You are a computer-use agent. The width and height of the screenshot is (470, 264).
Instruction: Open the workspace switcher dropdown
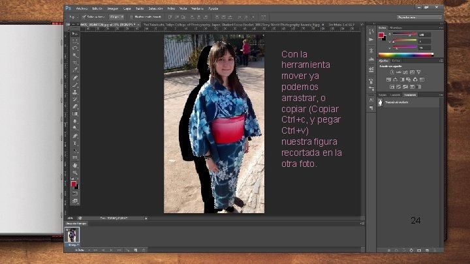pos(419,18)
